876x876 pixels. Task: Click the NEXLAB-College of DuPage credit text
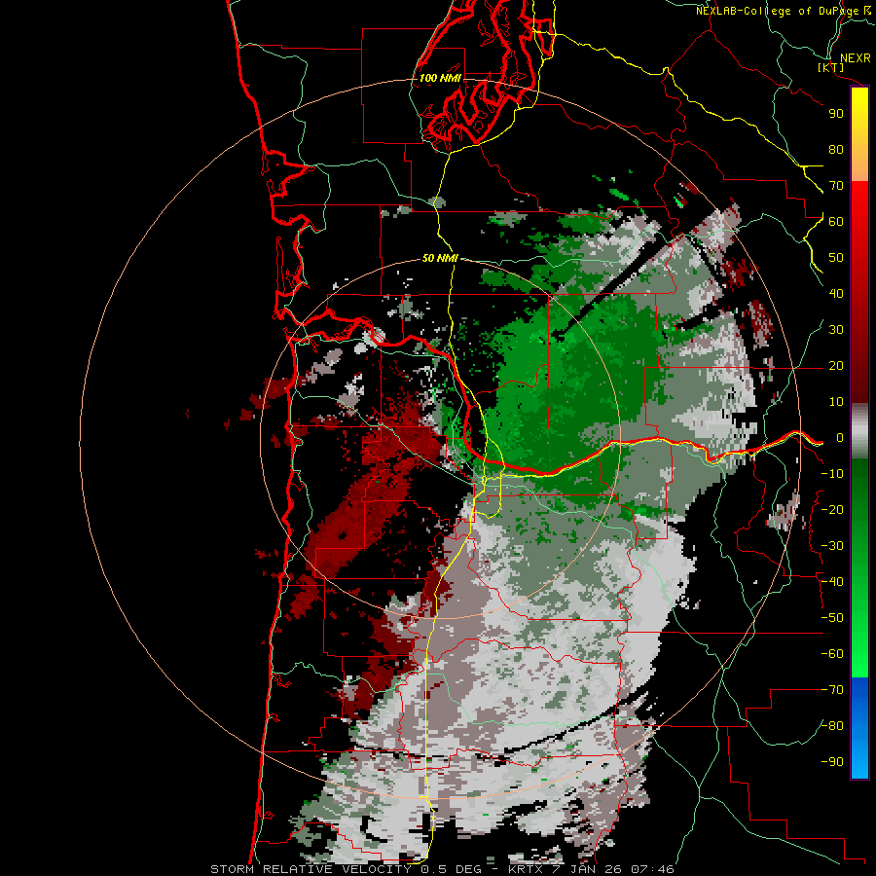pos(783,11)
